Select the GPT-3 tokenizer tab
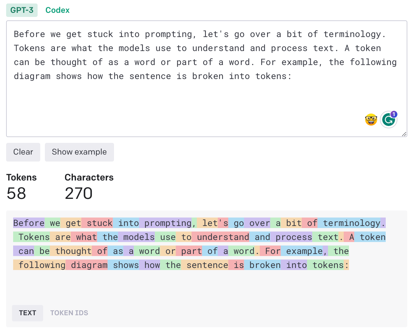 coord(22,10)
